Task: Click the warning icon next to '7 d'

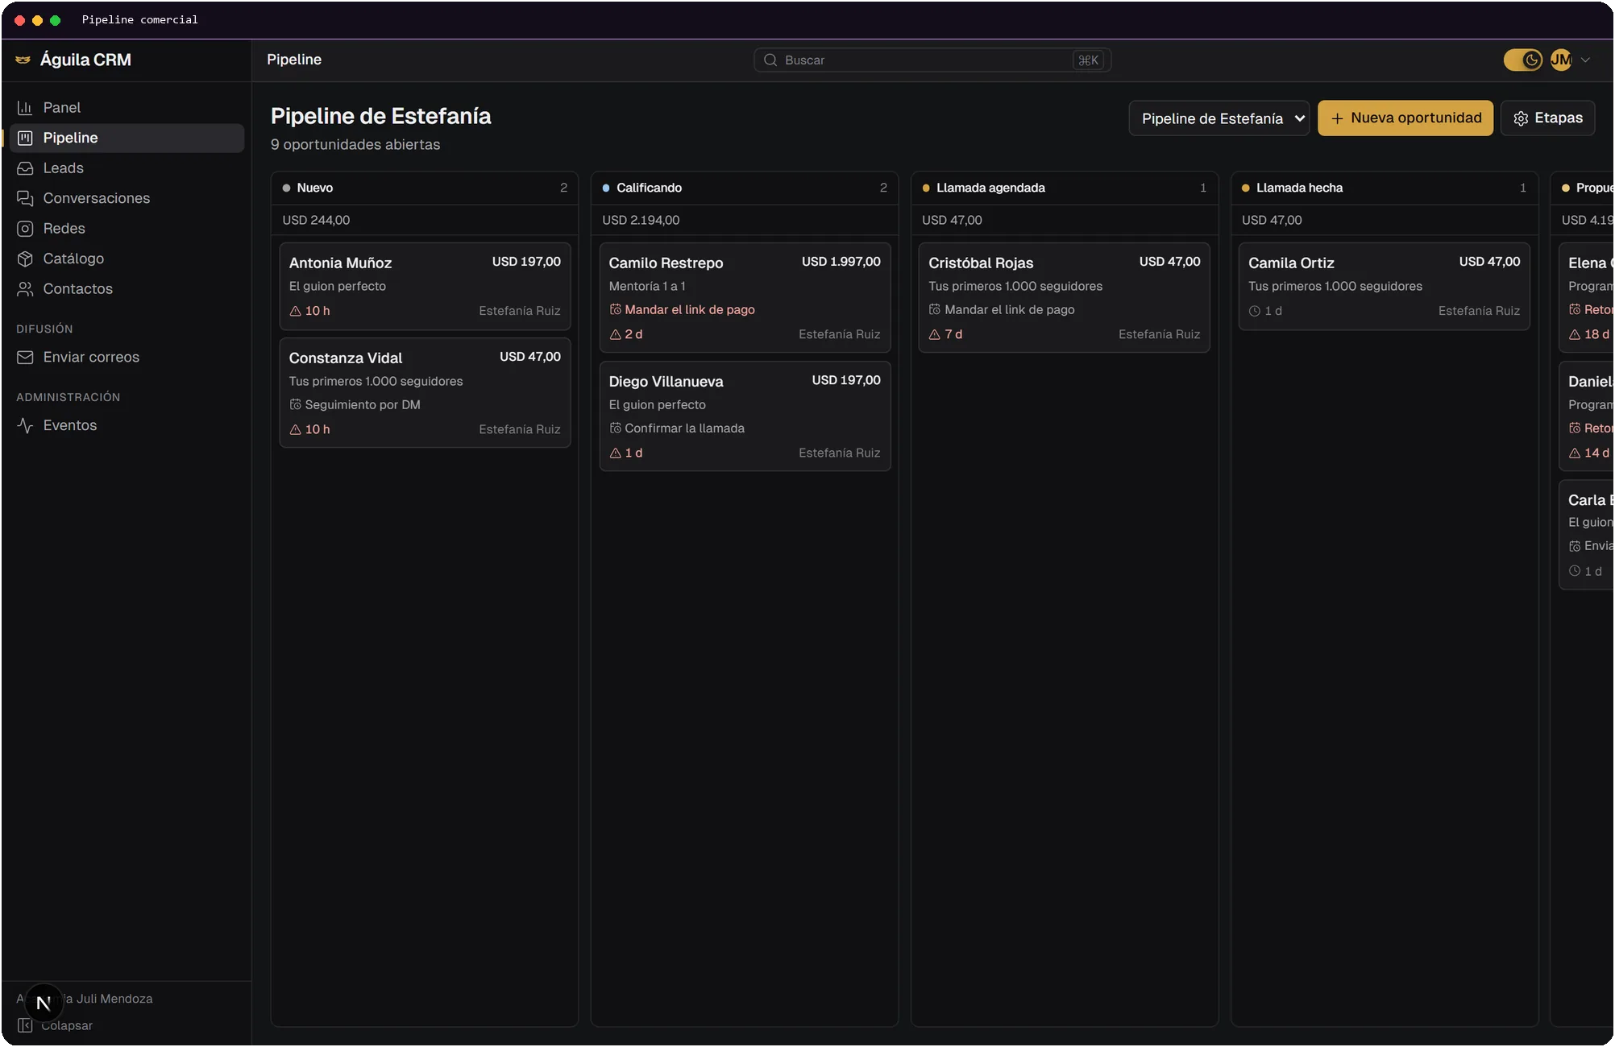Action: (x=935, y=334)
